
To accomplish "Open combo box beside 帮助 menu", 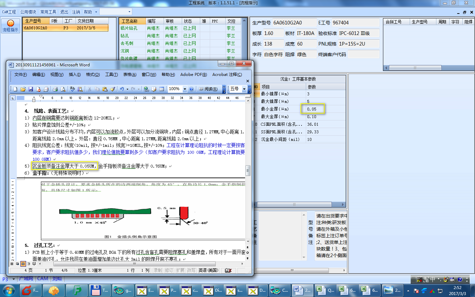I will 116,12.
